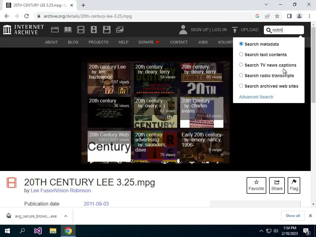Open the JOBS menu item
The width and height of the screenshot is (316, 237).
tap(203, 42)
